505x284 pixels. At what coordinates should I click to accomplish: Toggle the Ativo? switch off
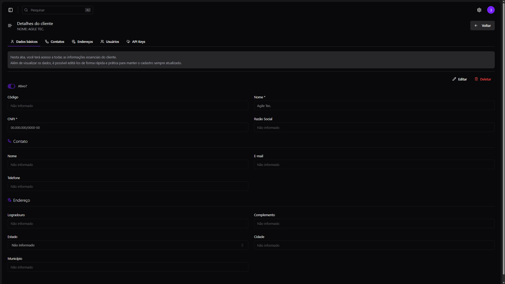click(x=11, y=86)
